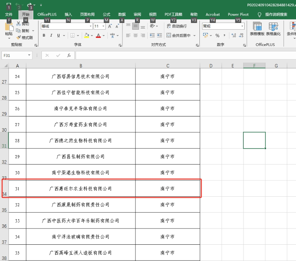Align text left
This screenshot has width=296, height=261.
[x=128, y=35]
